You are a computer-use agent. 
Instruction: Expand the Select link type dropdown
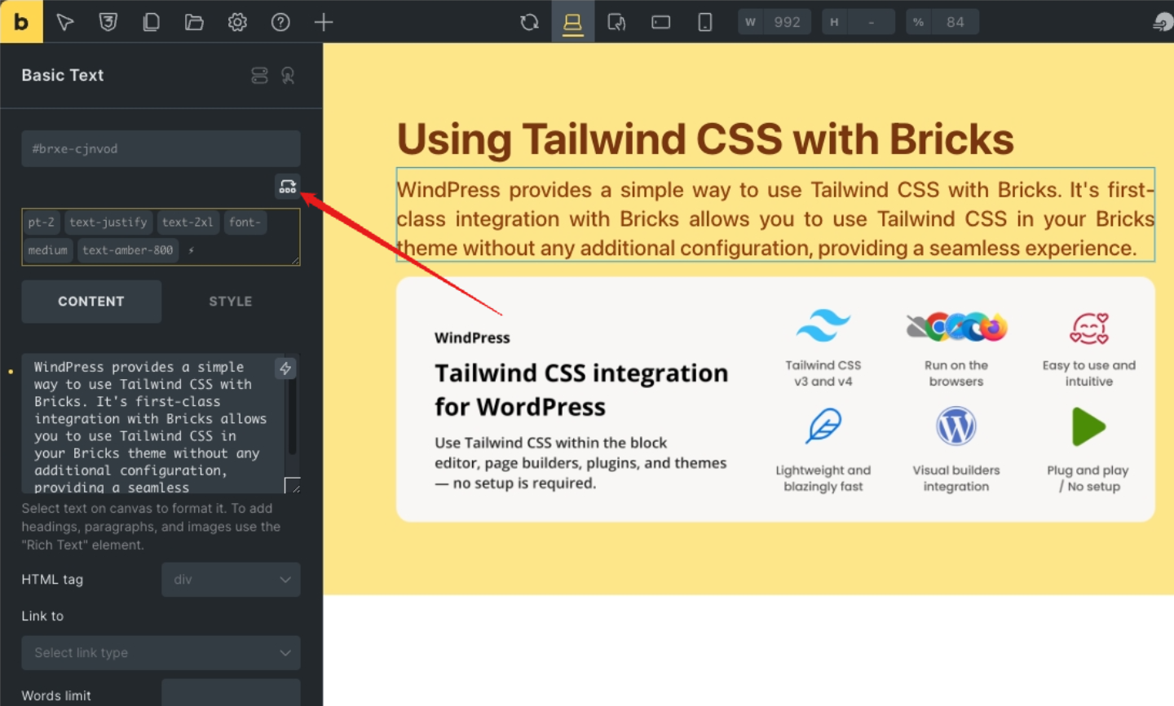(x=161, y=653)
